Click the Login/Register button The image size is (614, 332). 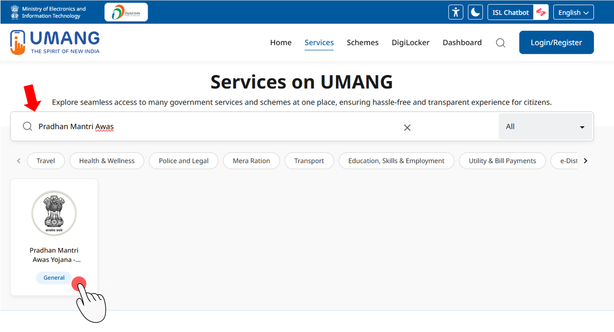point(556,42)
